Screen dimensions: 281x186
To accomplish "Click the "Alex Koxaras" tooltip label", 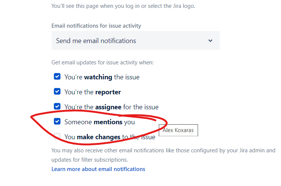I will (x=178, y=130).
